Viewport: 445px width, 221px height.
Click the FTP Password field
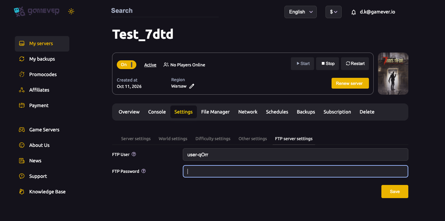(x=295, y=171)
